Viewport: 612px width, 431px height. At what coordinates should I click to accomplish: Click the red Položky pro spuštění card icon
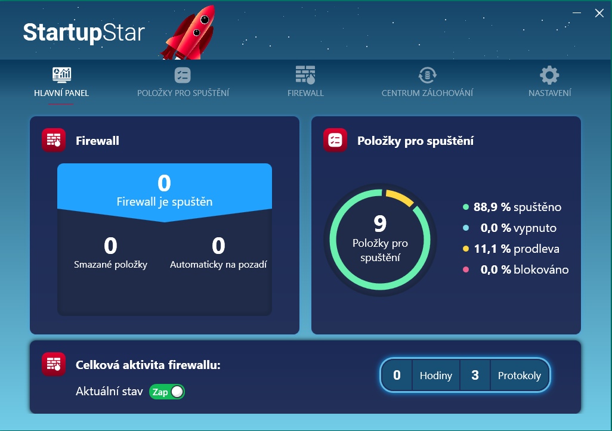tap(335, 141)
